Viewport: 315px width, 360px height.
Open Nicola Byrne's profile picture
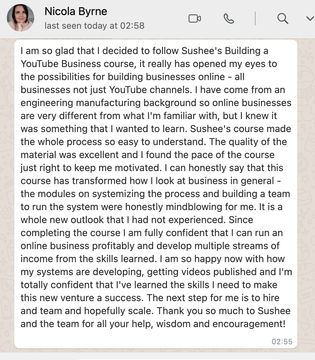[x=20, y=18]
